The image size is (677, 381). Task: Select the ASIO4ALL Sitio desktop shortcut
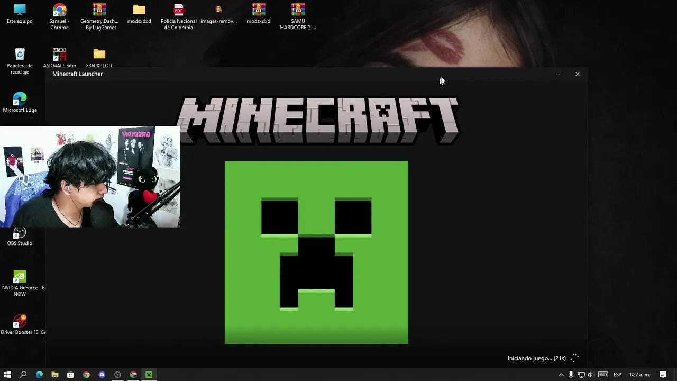pos(59,58)
